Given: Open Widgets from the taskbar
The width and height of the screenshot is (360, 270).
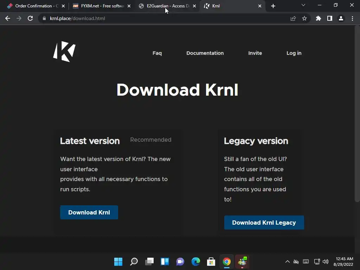Looking at the screenshot, I should [165, 262].
